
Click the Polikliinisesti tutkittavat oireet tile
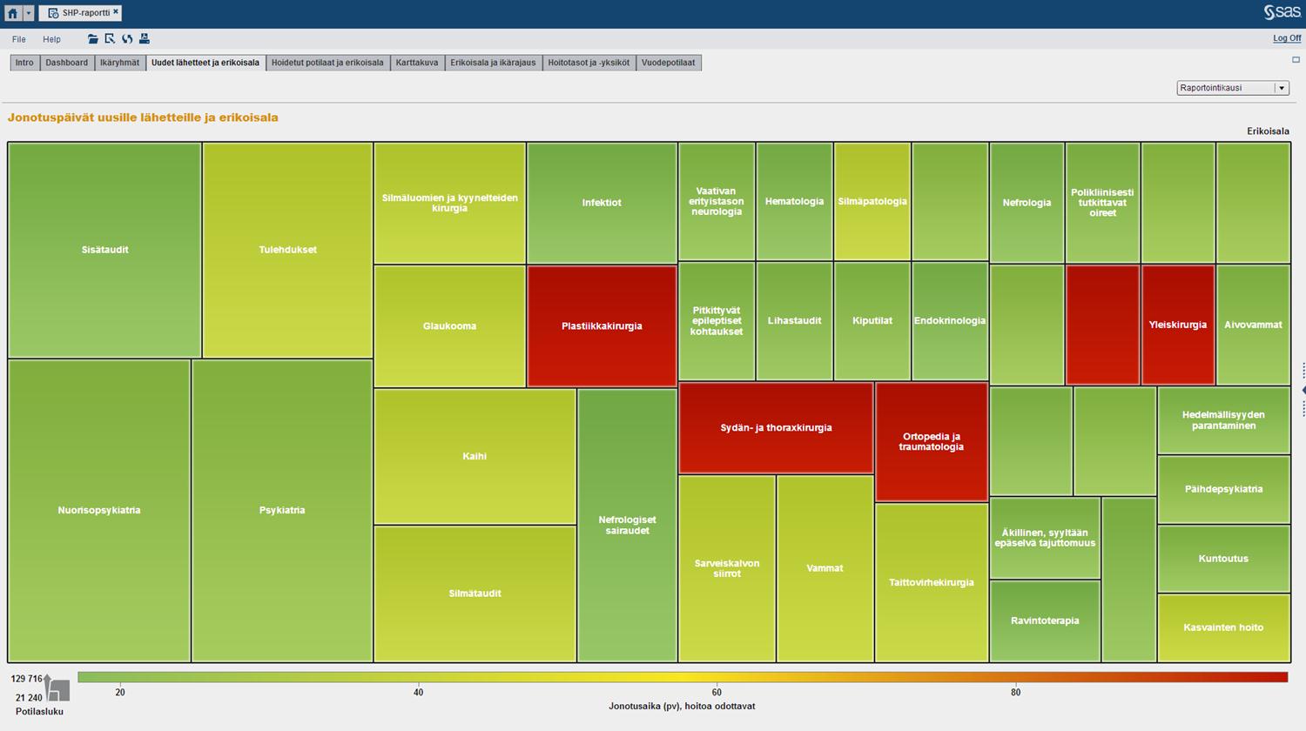(1102, 203)
